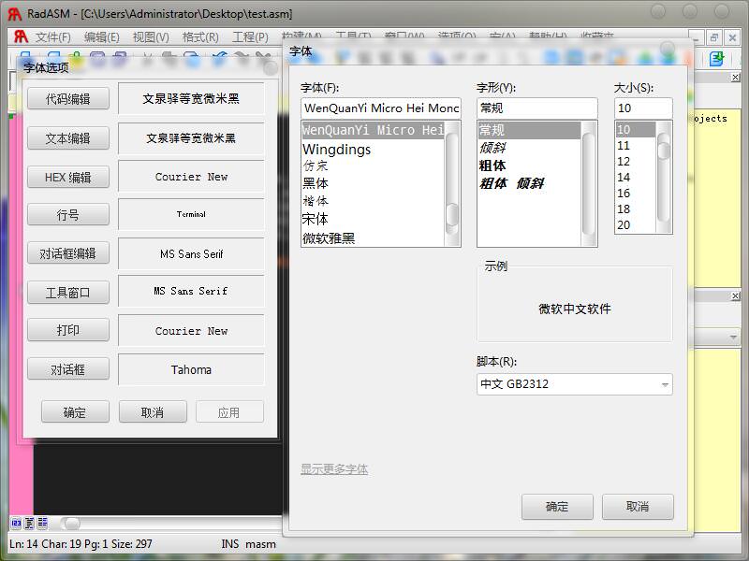Click the masm label in status bar
The image size is (749, 561).
[261, 544]
